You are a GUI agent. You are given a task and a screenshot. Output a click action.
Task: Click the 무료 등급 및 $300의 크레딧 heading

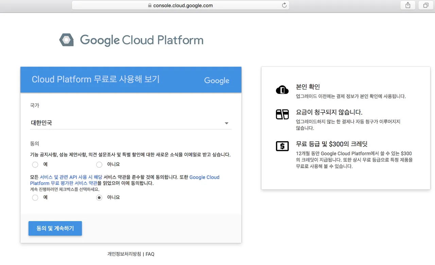pyautogui.click(x=332, y=144)
